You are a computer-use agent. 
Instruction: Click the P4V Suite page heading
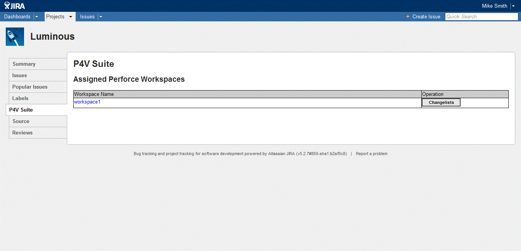pyautogui.click(x=94, y=64)
